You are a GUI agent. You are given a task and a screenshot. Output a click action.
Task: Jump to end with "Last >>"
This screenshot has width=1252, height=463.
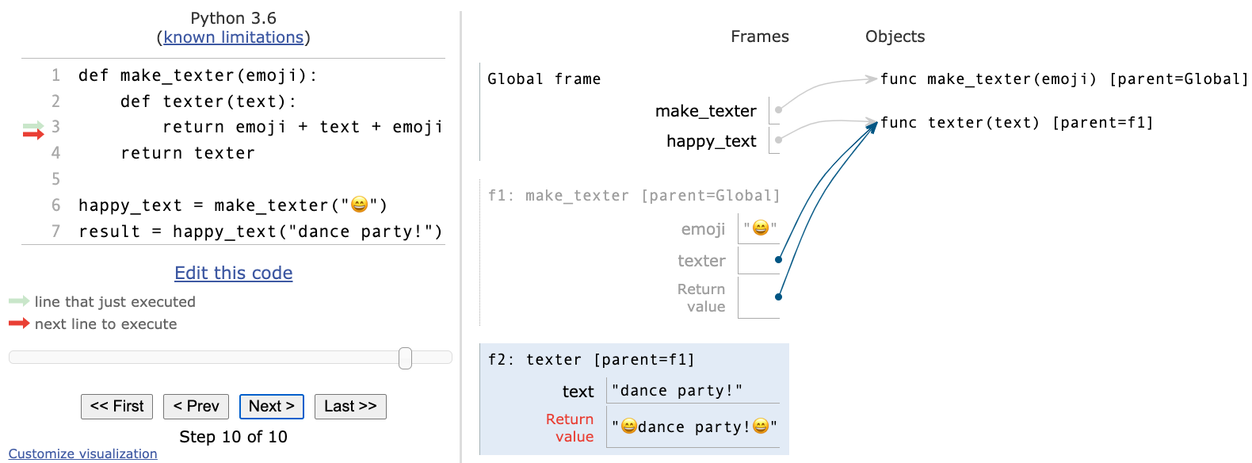(350, 407)
